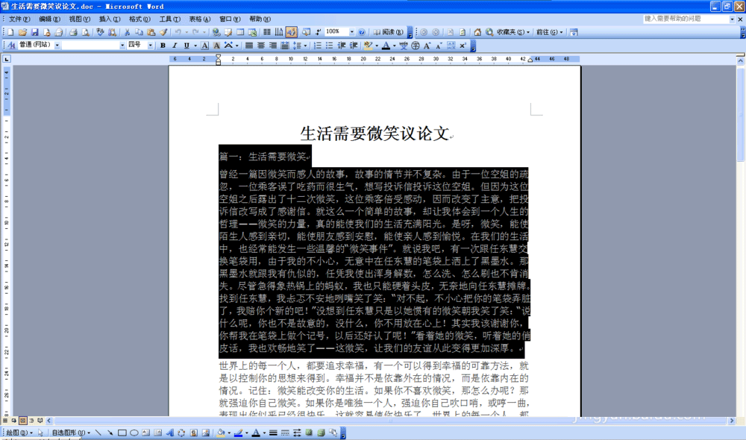Image resolution: width=746 pixels, height=440 pixels.
Task: Open the 表格 Table menu
Action: (x=199, y=19)
